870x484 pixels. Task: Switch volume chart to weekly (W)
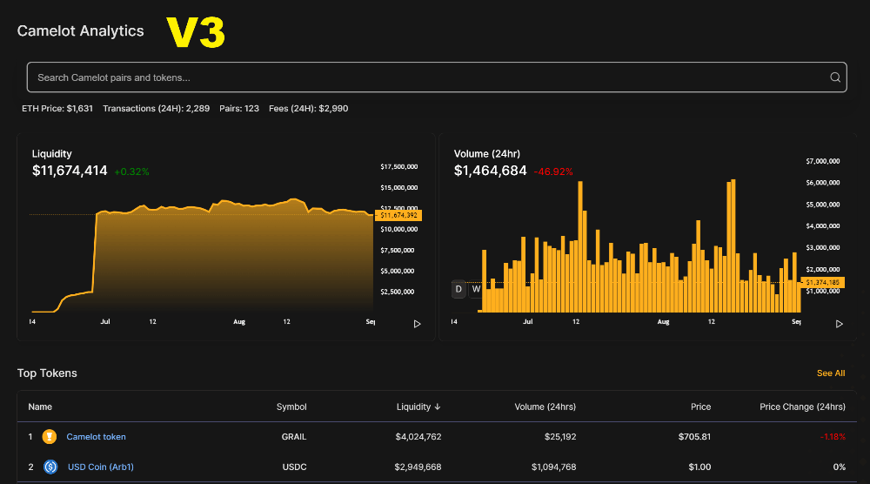pyautogui.click(x=476, y=289)
